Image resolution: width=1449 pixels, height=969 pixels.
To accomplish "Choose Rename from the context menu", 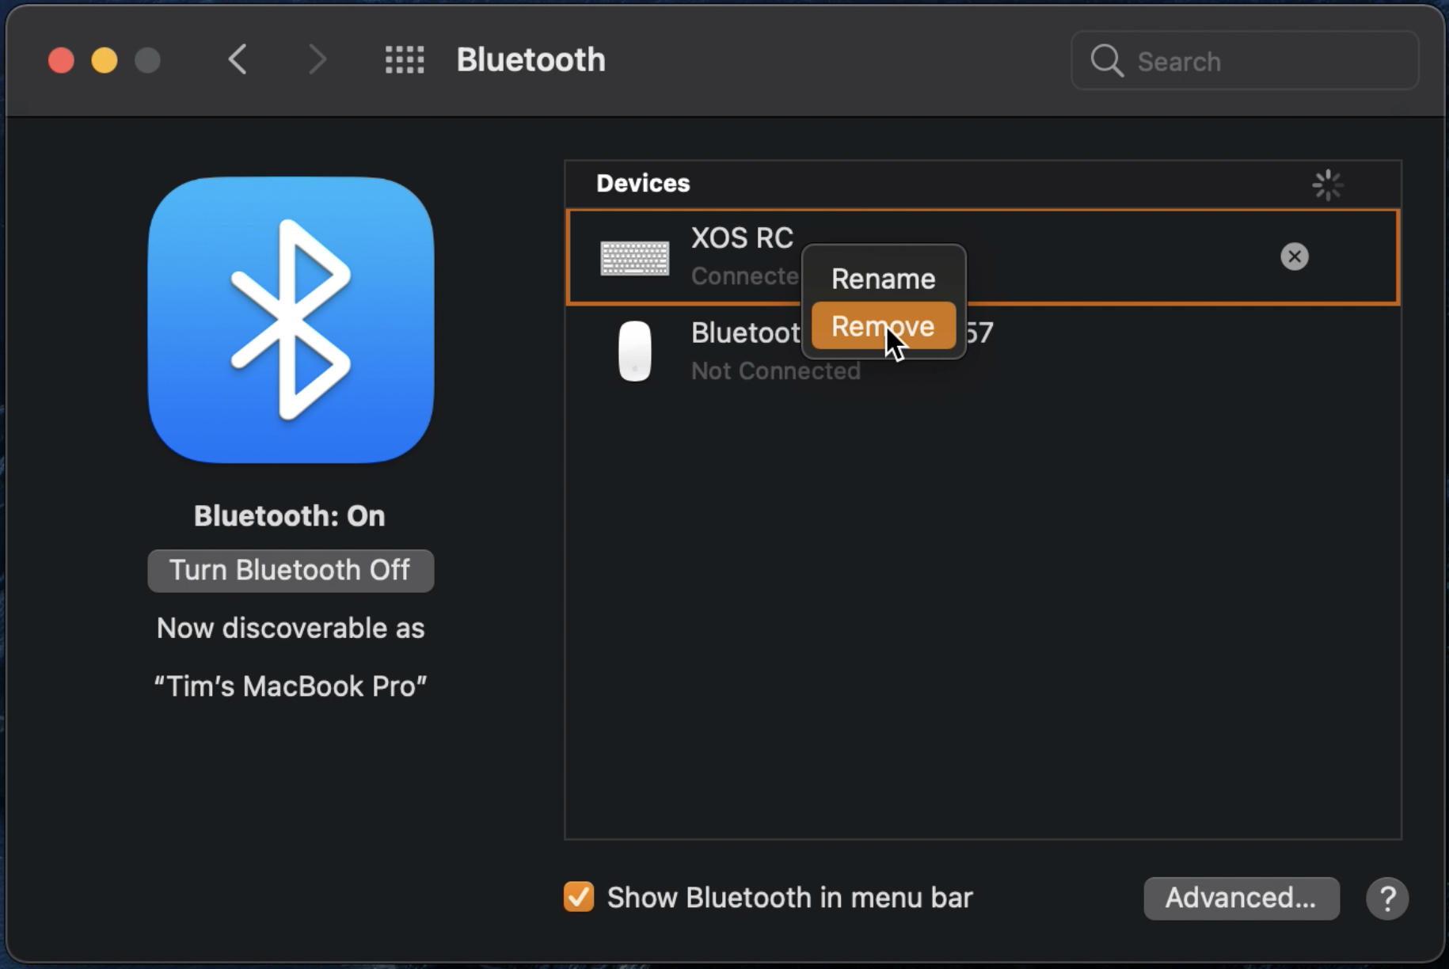I will coord(883,279).
